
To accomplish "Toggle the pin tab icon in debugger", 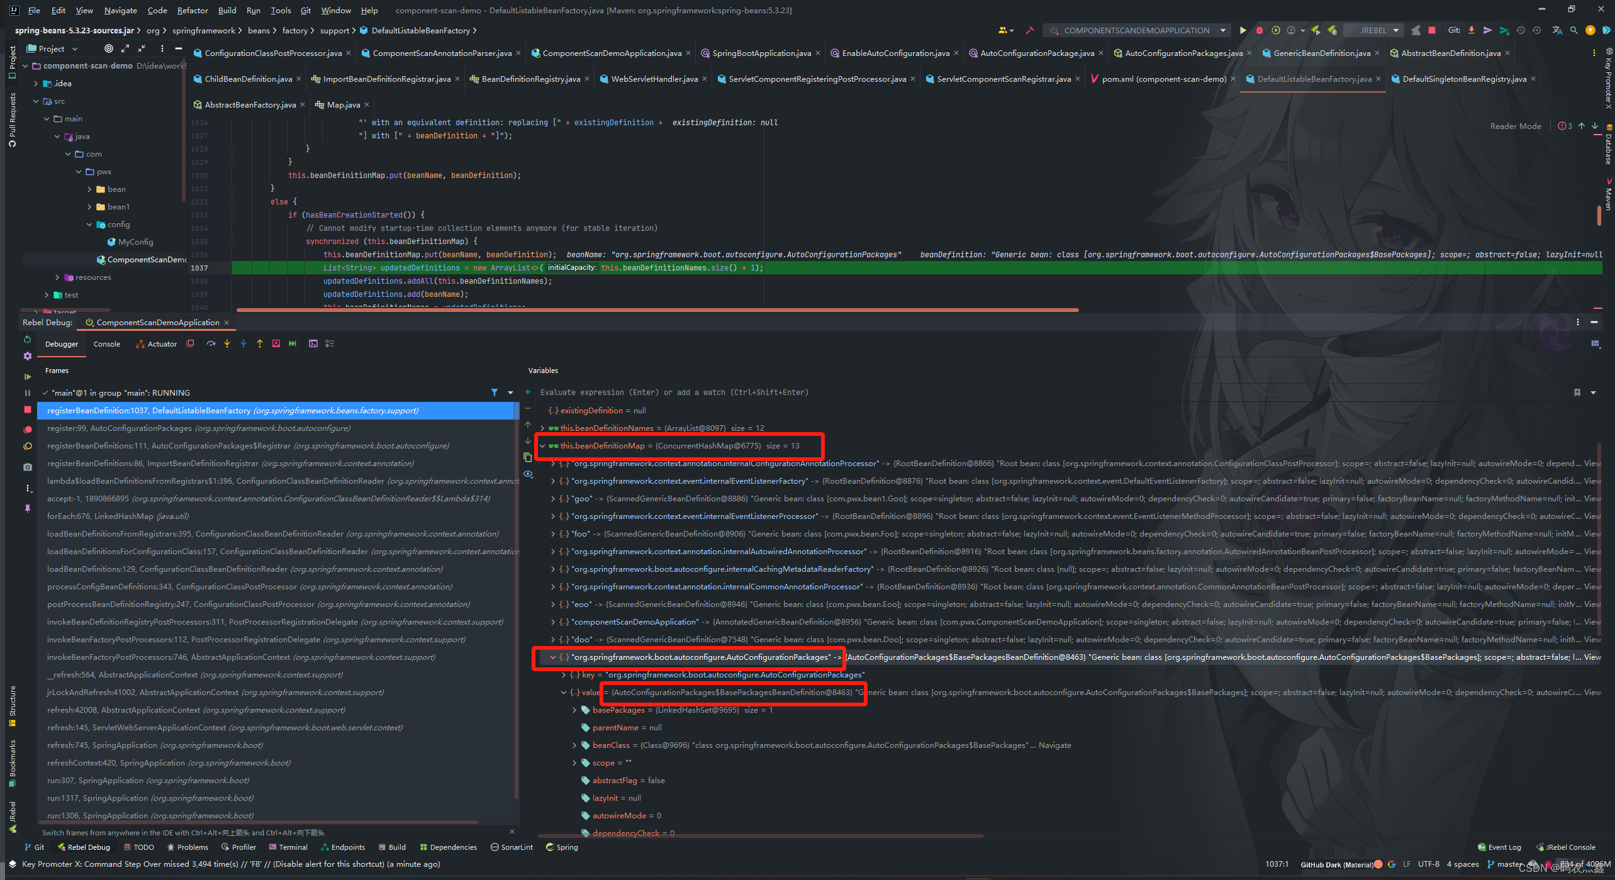I will pyautogui.click(x=28, y=508).
